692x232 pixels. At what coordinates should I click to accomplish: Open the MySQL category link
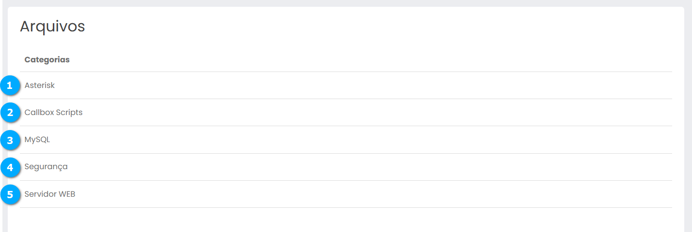pos(37,140)
